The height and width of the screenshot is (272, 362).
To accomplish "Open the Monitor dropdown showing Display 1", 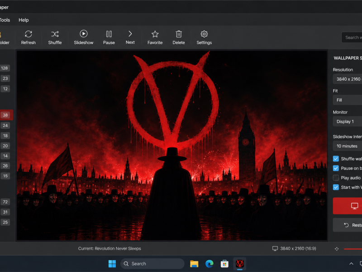I will coord(348,121).
